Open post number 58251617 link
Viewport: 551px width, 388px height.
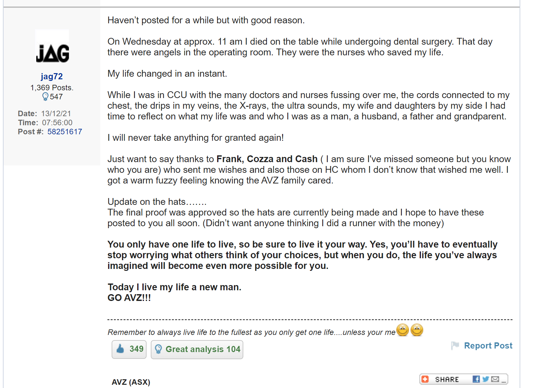(x=65, y=132)
